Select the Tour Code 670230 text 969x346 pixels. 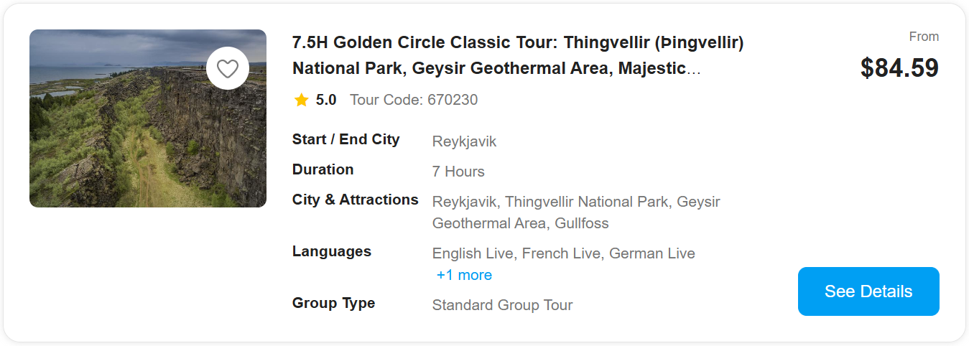(414, 100)
